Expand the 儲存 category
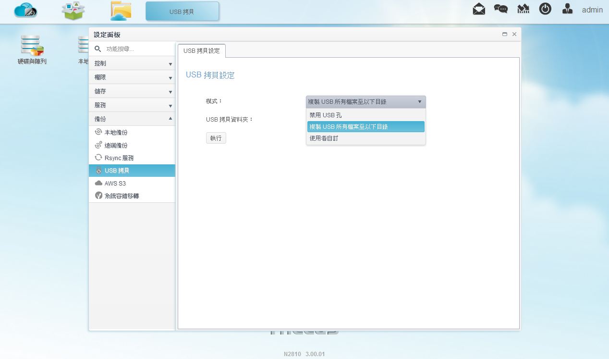Image resolution: width=609 pixels, height=359 pixels. point(132,91)
